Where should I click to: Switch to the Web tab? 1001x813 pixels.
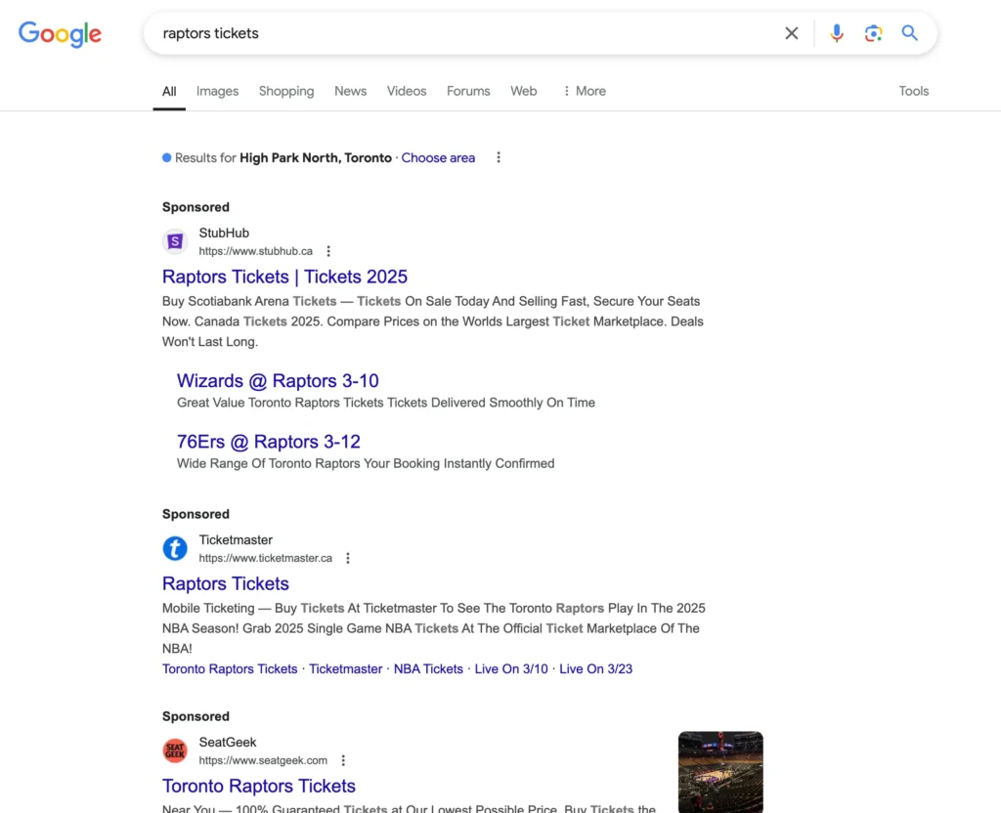[x=524, y=91]
